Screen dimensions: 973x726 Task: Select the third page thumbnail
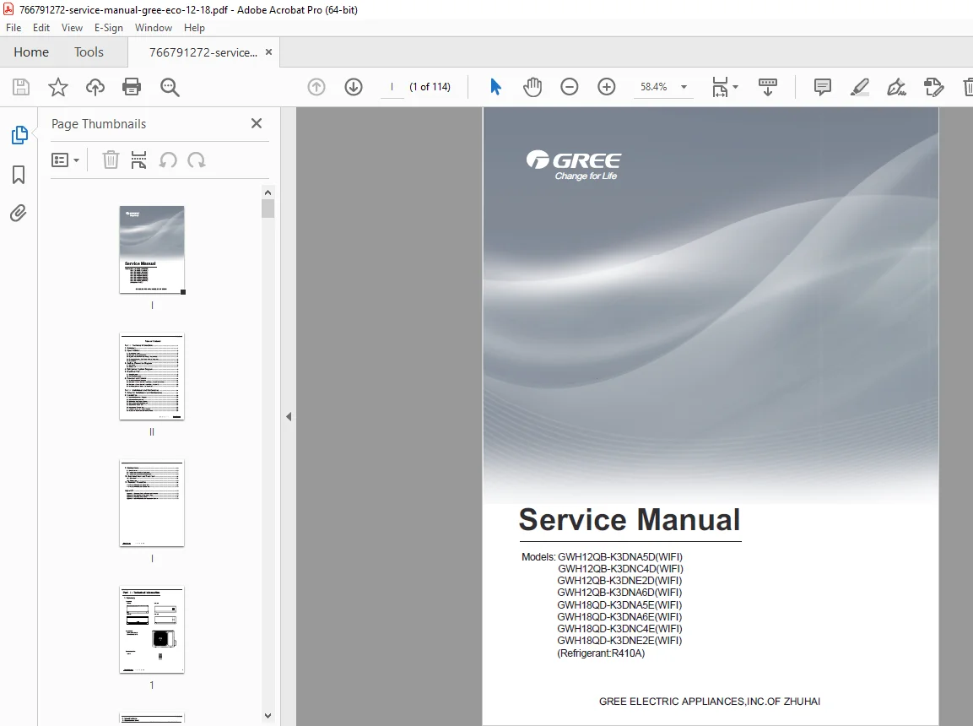[x=152, y=503]
